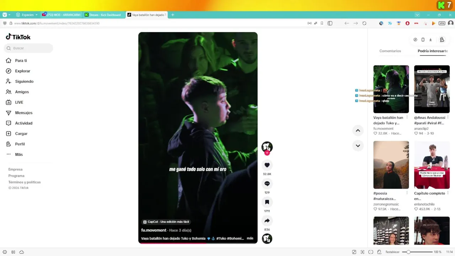455x256 pixels.
Task: Open translate page icon in address bar
Action: 316,23
